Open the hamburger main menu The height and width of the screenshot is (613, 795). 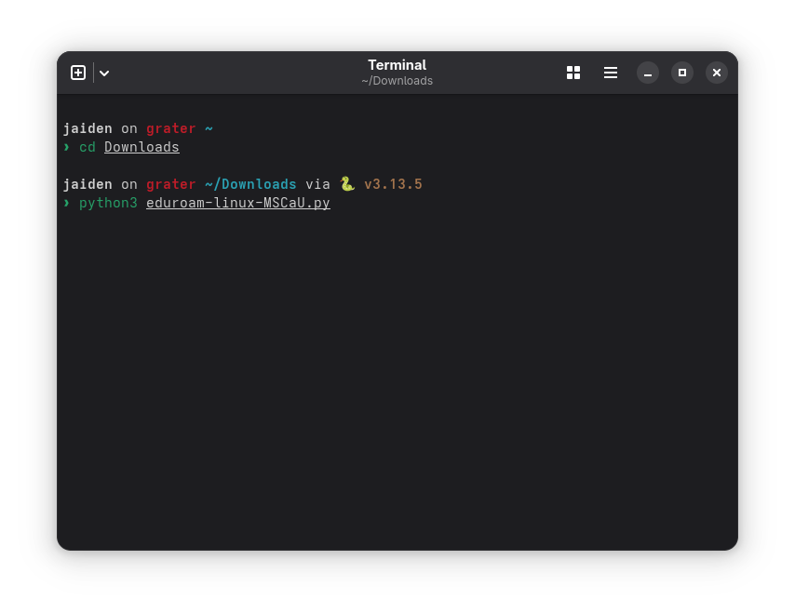(x=611, y=73)
